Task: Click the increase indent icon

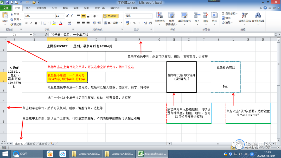Action: point(99,23)
